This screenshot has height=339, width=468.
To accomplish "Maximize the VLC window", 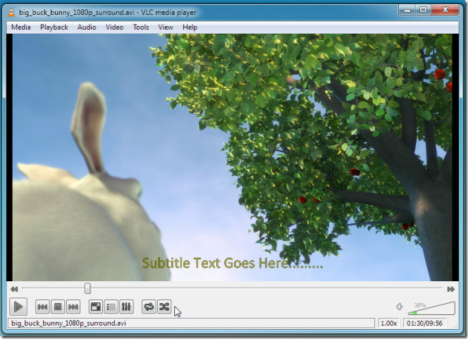I will click(x=423, y=10).
